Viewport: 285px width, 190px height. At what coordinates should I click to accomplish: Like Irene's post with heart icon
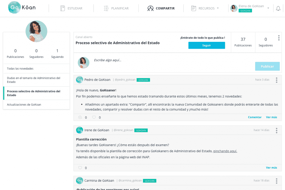[x=80, y=168]
